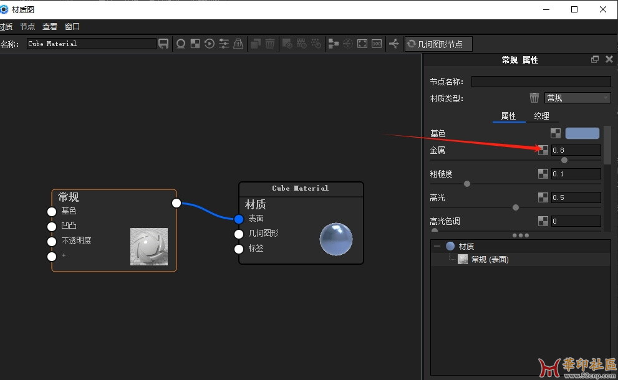Click texture icon for 高光
Image resolution: width=618 pixels, height=380 pixels.
(543, 197)
